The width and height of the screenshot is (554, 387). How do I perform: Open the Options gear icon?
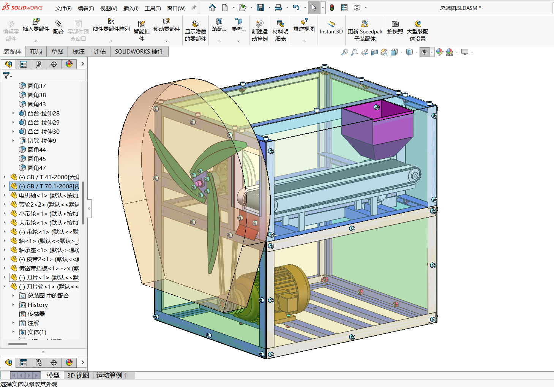pos(357,8)
